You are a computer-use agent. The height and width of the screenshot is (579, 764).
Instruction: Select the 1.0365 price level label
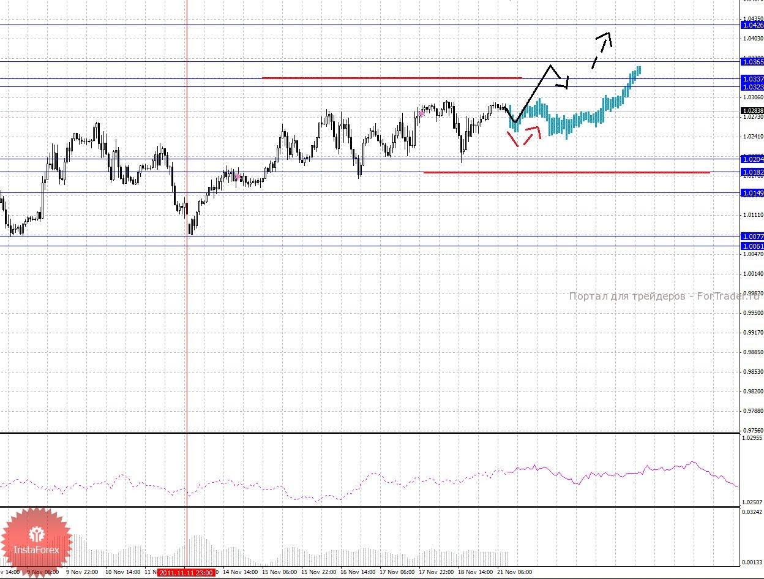[752, 62]
